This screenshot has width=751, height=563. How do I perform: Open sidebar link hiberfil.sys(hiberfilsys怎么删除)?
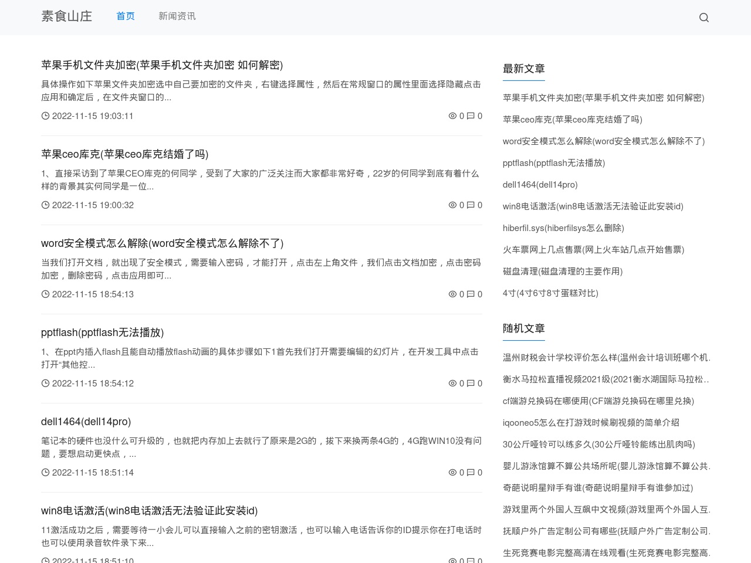click(563, 228)
